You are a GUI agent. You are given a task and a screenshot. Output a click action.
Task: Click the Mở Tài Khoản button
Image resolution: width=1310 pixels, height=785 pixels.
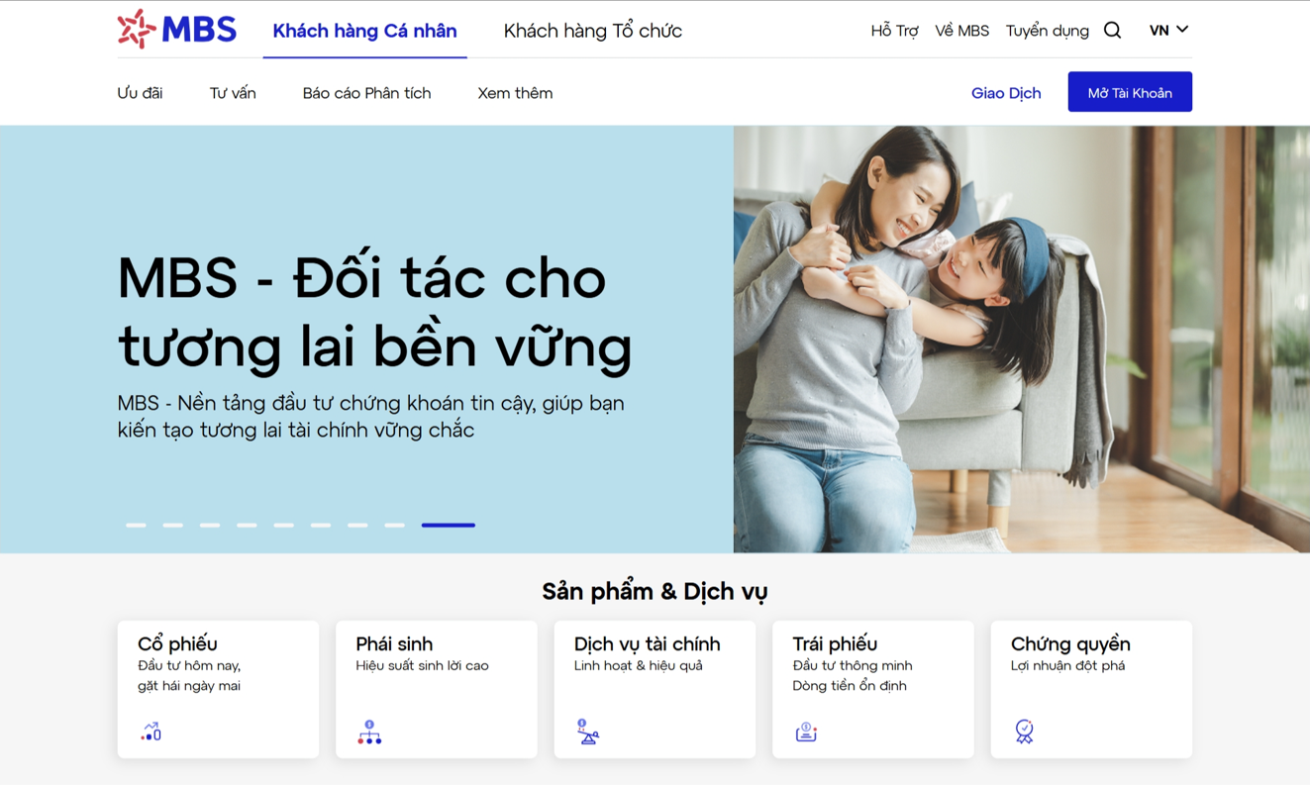coord(1130,92)
